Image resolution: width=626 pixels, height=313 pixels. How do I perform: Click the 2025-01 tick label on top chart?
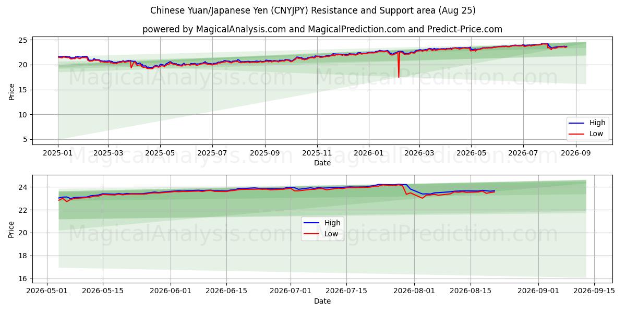[58, 154]
